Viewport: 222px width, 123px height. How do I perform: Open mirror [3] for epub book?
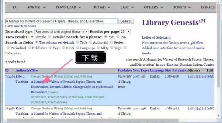199,76
